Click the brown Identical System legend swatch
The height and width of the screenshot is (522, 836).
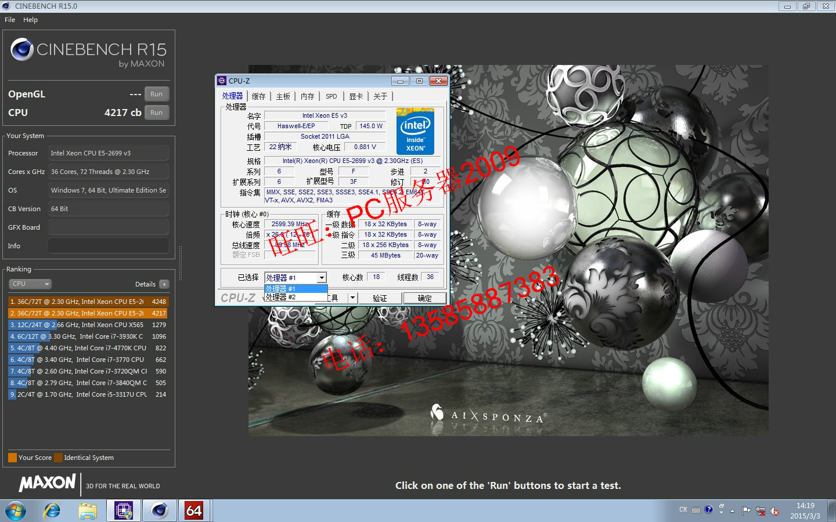(x=58, y=458)
